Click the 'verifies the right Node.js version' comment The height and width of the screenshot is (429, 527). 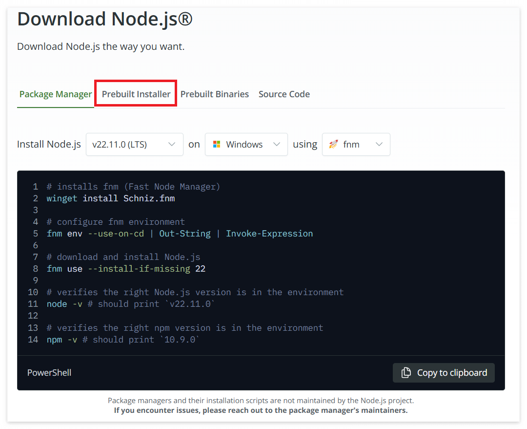coord(195,292)
